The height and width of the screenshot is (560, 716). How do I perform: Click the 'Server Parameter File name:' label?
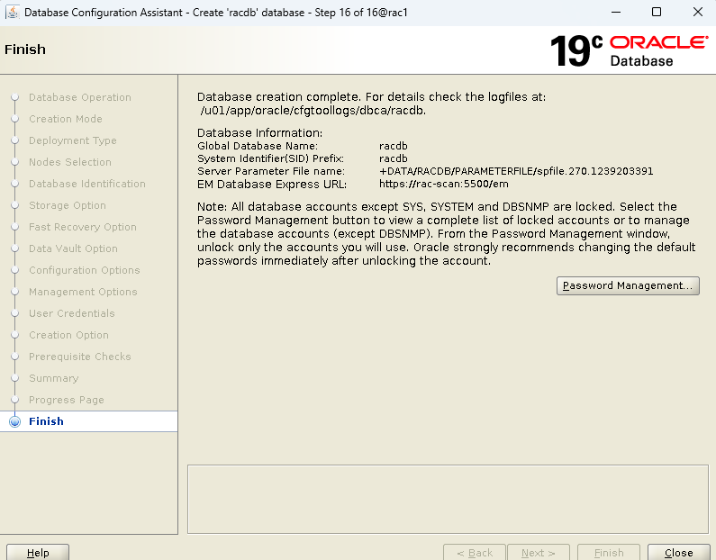coord(271,171)
